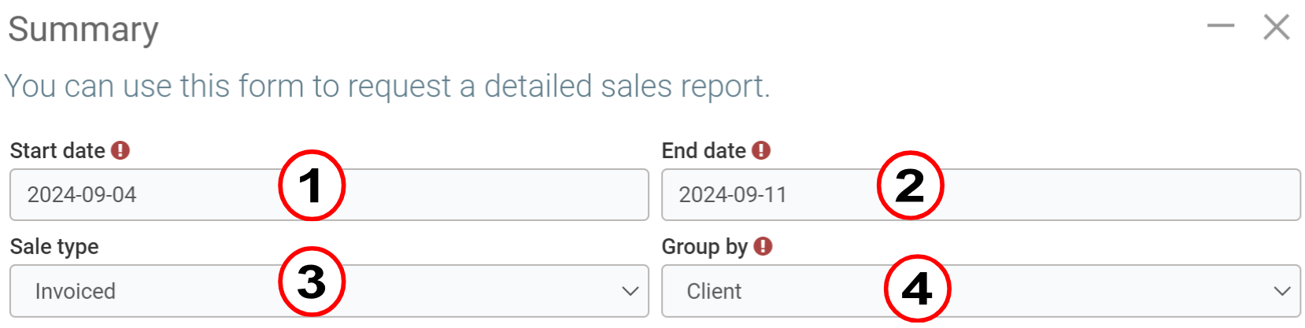
Task: Click the Sale type dropdown chevron arrow
Action: pyautogui.click(x=630, y=291)
